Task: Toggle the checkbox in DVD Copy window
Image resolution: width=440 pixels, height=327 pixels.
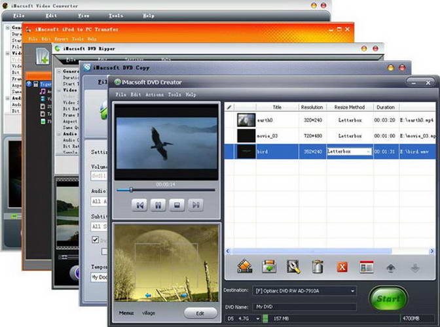Action: point(95,240)
